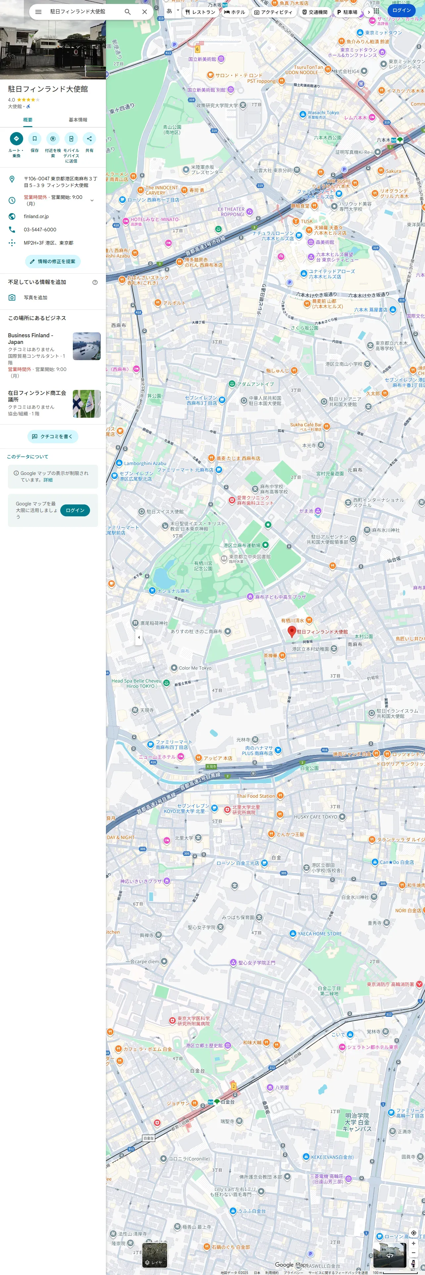
Task: Click the blue ログイン button at top right
Action: point(401,10)
